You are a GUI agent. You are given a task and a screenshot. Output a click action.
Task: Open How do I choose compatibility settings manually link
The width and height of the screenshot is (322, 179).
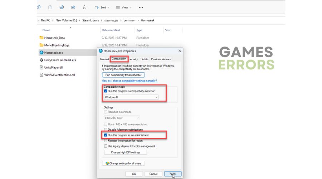[x=130, y=81]
